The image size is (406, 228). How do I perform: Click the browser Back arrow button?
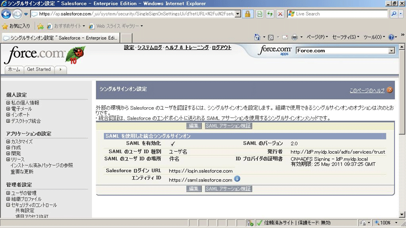[x=6, y=14]
